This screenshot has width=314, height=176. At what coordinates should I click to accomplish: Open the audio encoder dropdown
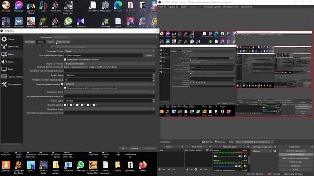coord(109,109)
